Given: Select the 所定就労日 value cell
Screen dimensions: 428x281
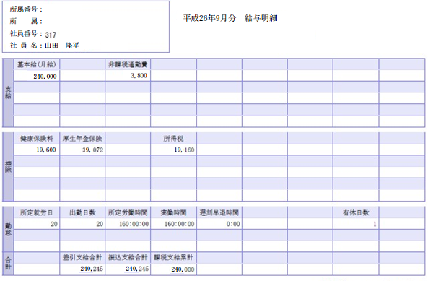Looking at the screenshot, I should (x=37, y=224).
